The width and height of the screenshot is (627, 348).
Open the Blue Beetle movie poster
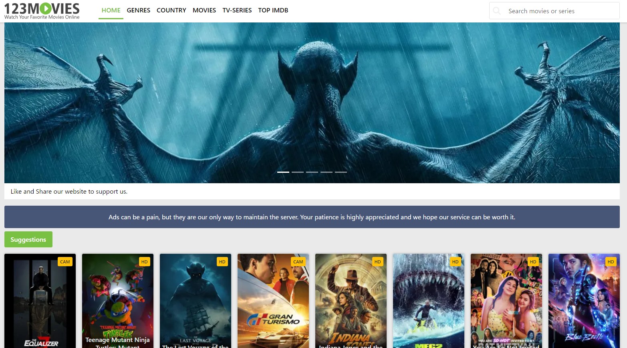click(584, 301)
